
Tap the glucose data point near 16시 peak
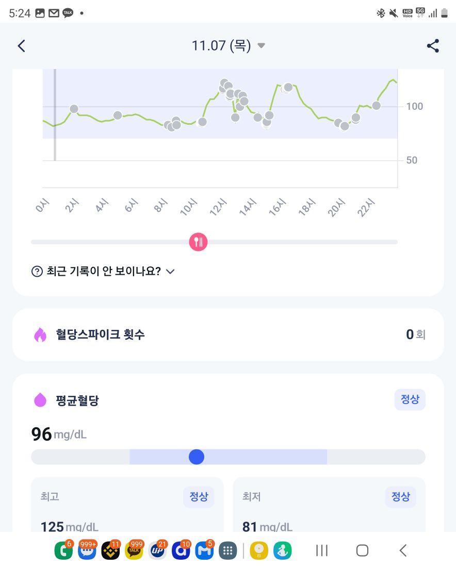click(288, 88)
